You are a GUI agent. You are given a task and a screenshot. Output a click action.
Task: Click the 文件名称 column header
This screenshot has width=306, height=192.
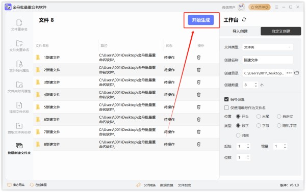[42, 46]
